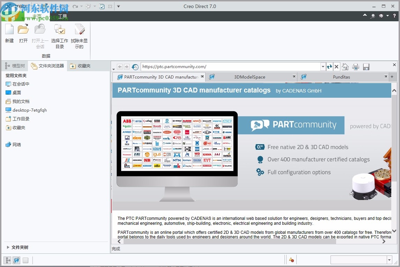Customize quick access toolbar dropdown arrow
This screenshot has height=267, width=400.
tap(118, 6)
